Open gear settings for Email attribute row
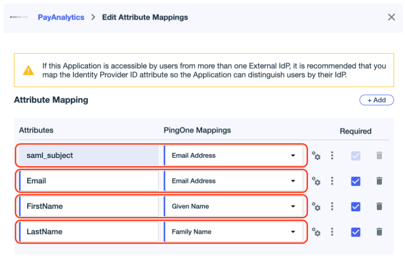The image size is (405, 260). coord(316,181)
